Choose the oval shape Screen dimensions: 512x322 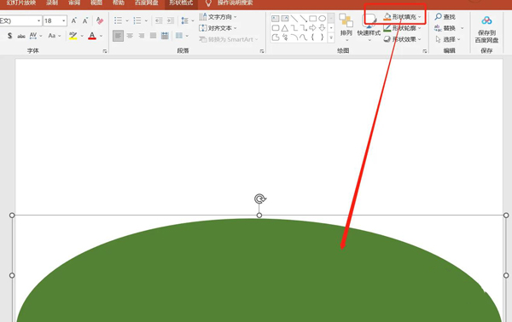323,18
